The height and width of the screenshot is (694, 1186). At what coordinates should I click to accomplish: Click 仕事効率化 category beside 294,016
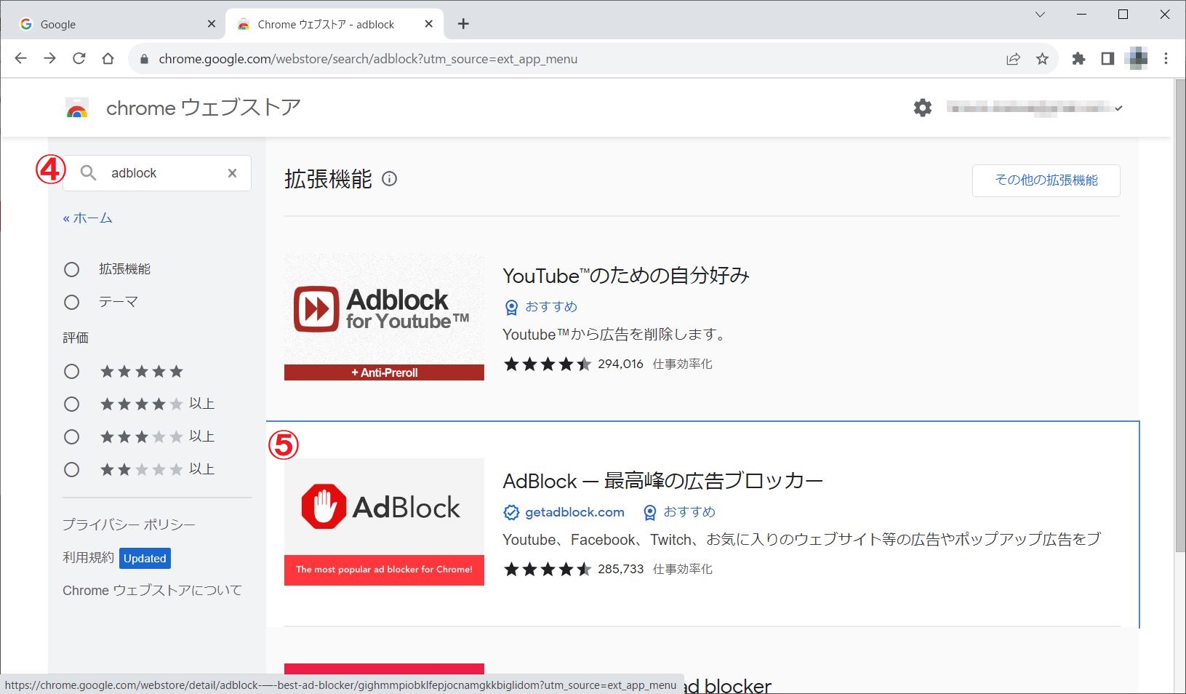(682, 364)
